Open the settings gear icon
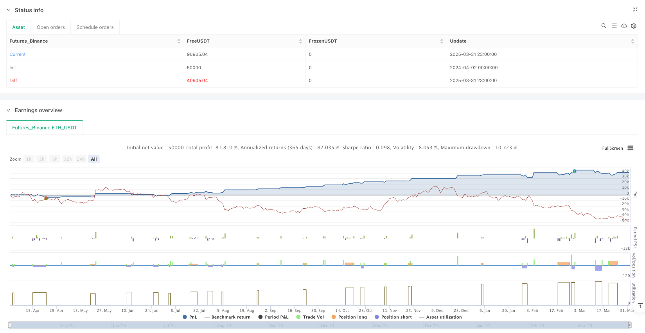The image size is (645, 333). point(634,26)
